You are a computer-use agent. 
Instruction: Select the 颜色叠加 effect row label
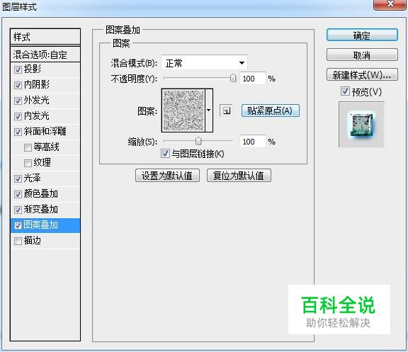point(41,194)
